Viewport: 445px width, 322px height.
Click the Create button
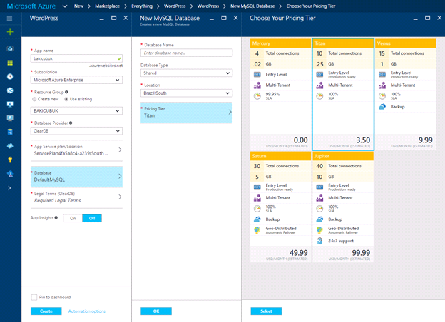[46, 311]
